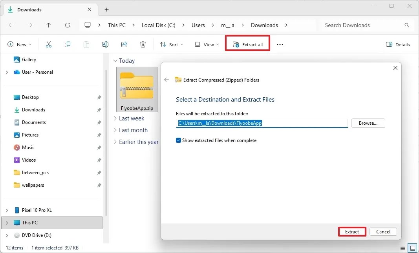Uncheck Show extracted files when complete
The height and width of the screenshot is (253, 419).
pyautogui.click(x=179, y=140)
